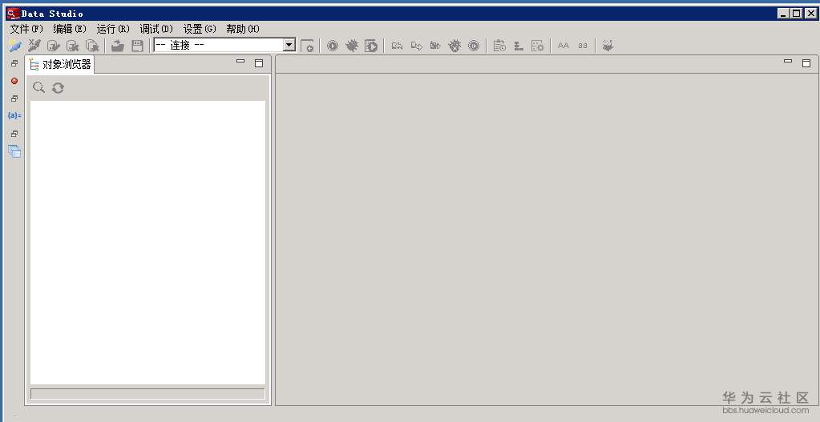Click the Continue debugging circular icon

(x=474, y=46)
